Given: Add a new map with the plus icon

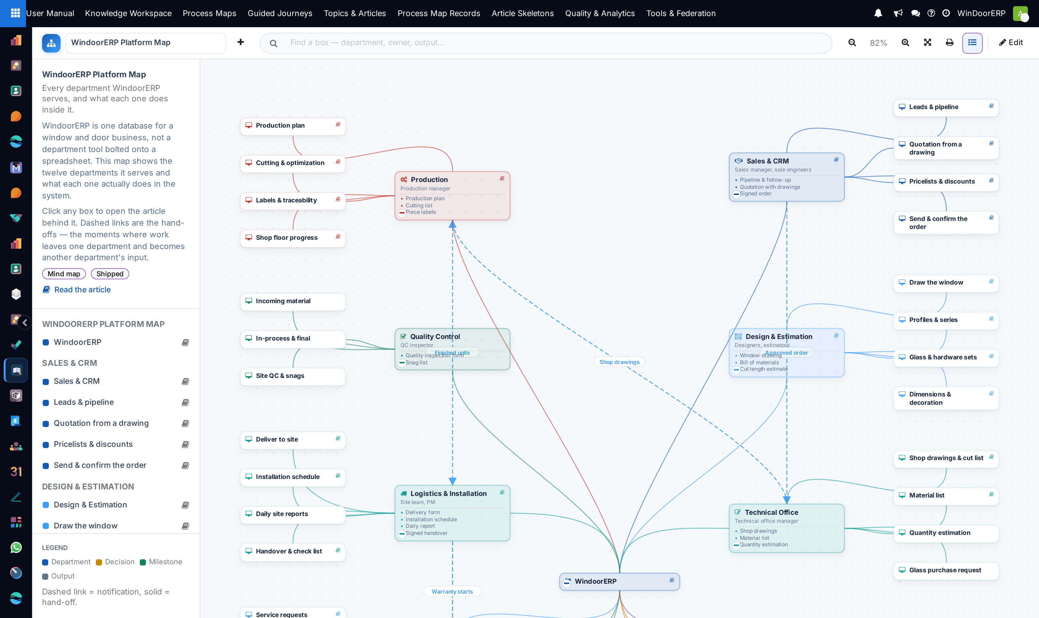Looking at the screenshot, I should [x=241, y=42].
